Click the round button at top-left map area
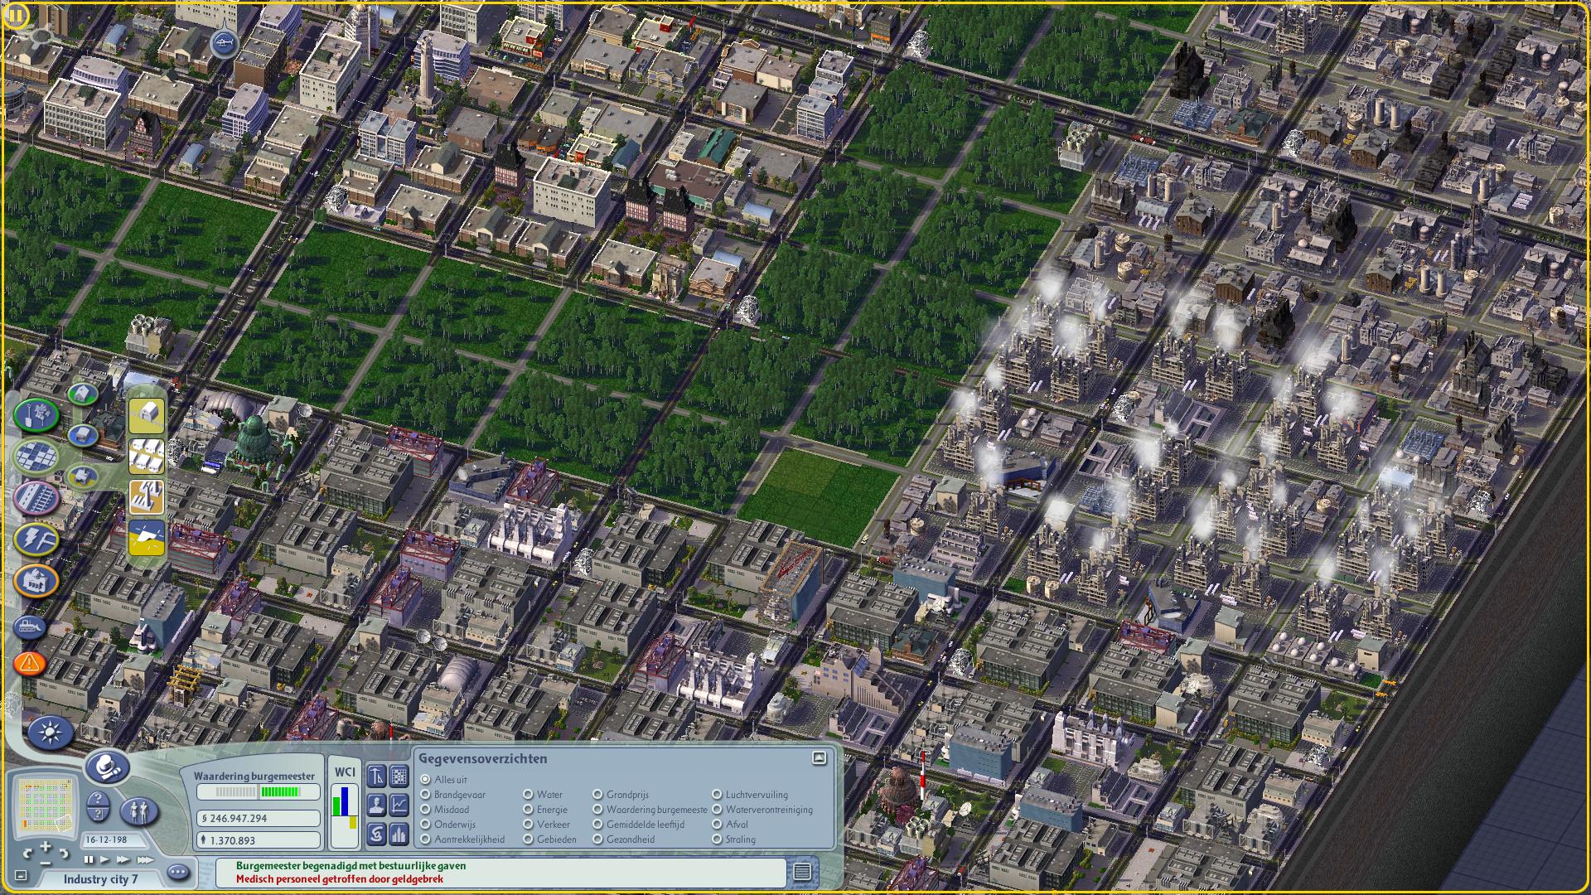This screenshot has height=895, width=1591. [224, 43]
